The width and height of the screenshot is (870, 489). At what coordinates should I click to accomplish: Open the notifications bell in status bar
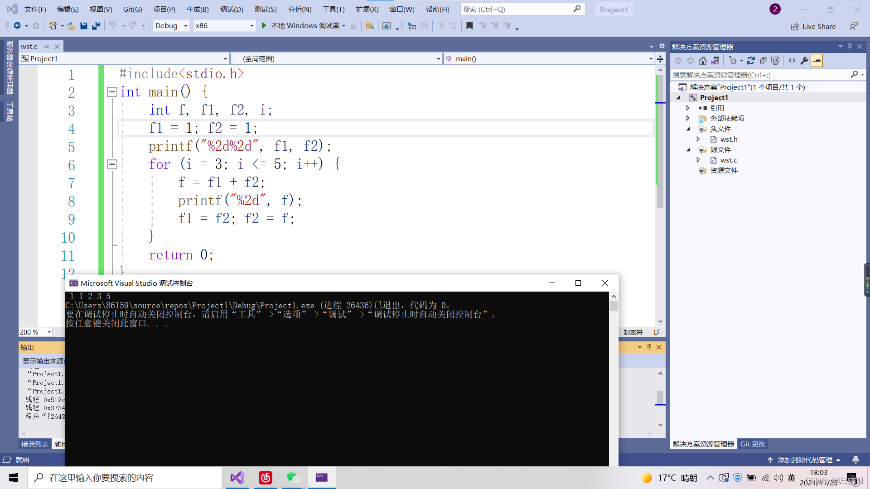click(x=855, y=460)
